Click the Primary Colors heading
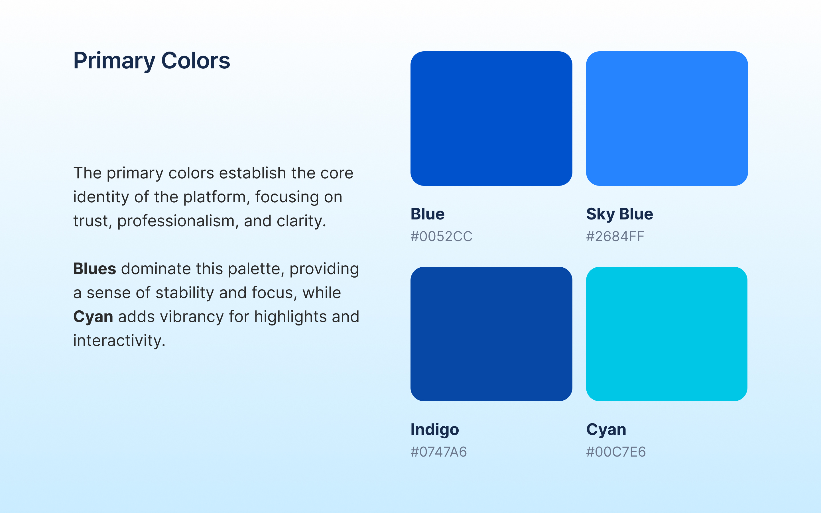Viewport: 821px width, 513px height. click(152, 61)
